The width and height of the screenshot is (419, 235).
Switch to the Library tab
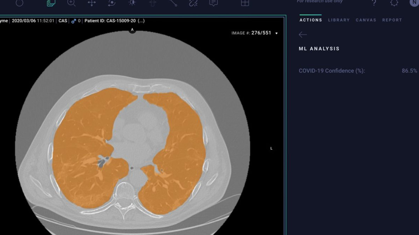[339, 20]
